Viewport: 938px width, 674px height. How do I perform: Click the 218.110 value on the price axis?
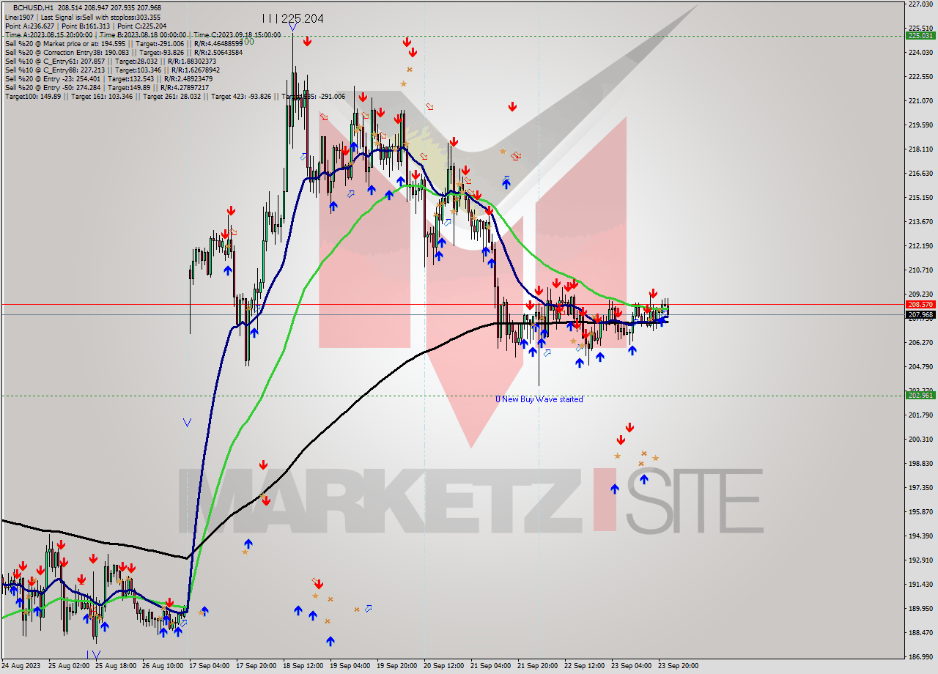[920, 149]
